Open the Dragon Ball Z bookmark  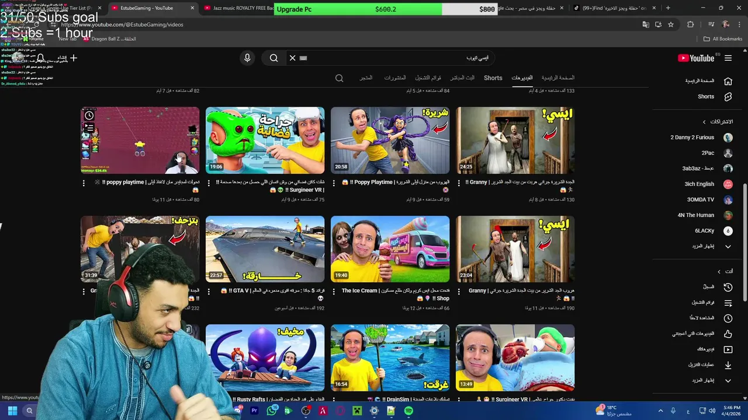pyautogui.click(x=109, y=39)
